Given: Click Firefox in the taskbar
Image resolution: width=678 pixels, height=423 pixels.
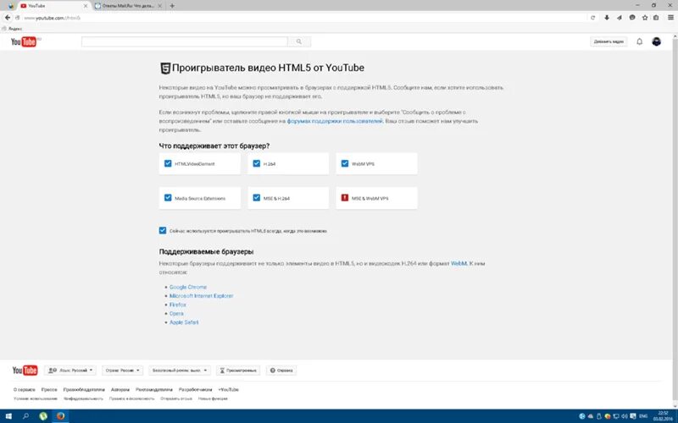Looking at the screenshot, I should click(x=60, y=416).
